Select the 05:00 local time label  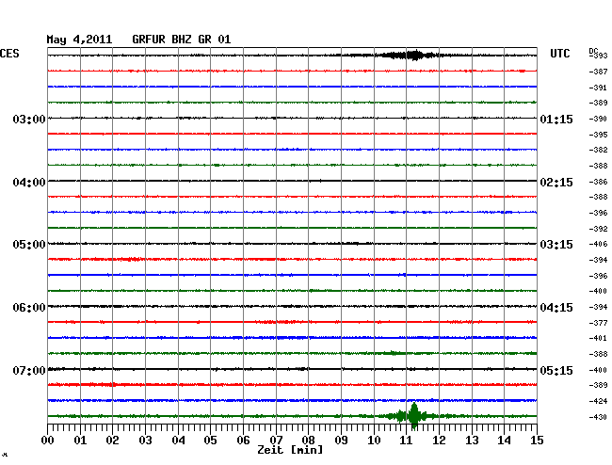pos(29,245)
